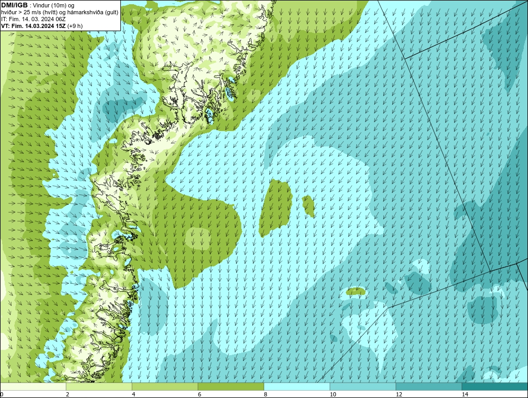The image size is (528, 398).
Task: Click the '10' label on the color scale
Action: coord(333,394)
